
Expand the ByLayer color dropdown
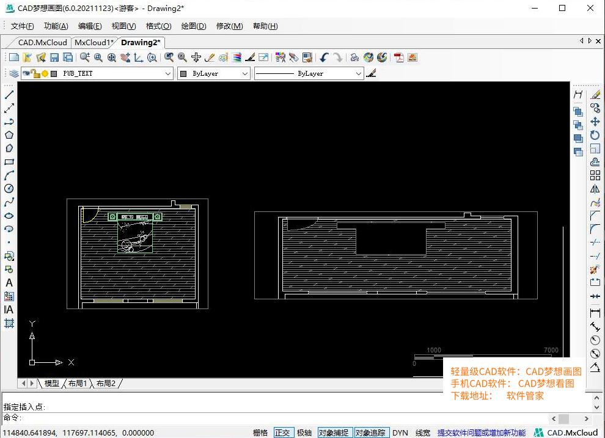(245, 73)
